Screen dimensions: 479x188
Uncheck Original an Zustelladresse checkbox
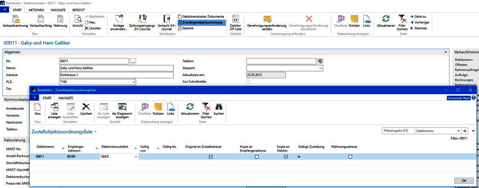(210, 157)
